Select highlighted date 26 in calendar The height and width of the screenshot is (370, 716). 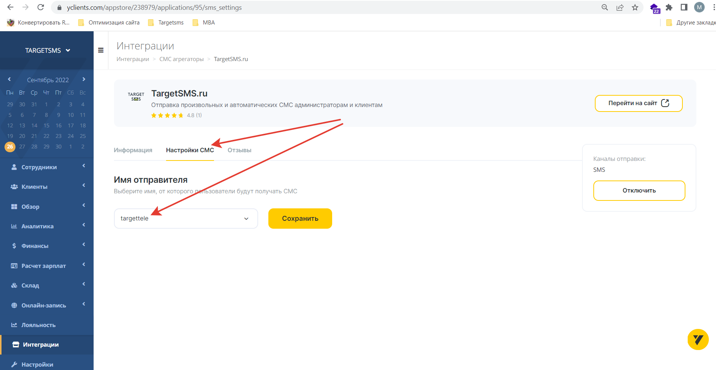pyautogui.click(x=10, y=147)
